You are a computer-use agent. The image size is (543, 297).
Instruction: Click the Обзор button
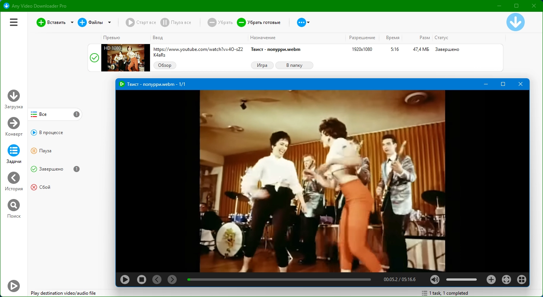point(165,65)
